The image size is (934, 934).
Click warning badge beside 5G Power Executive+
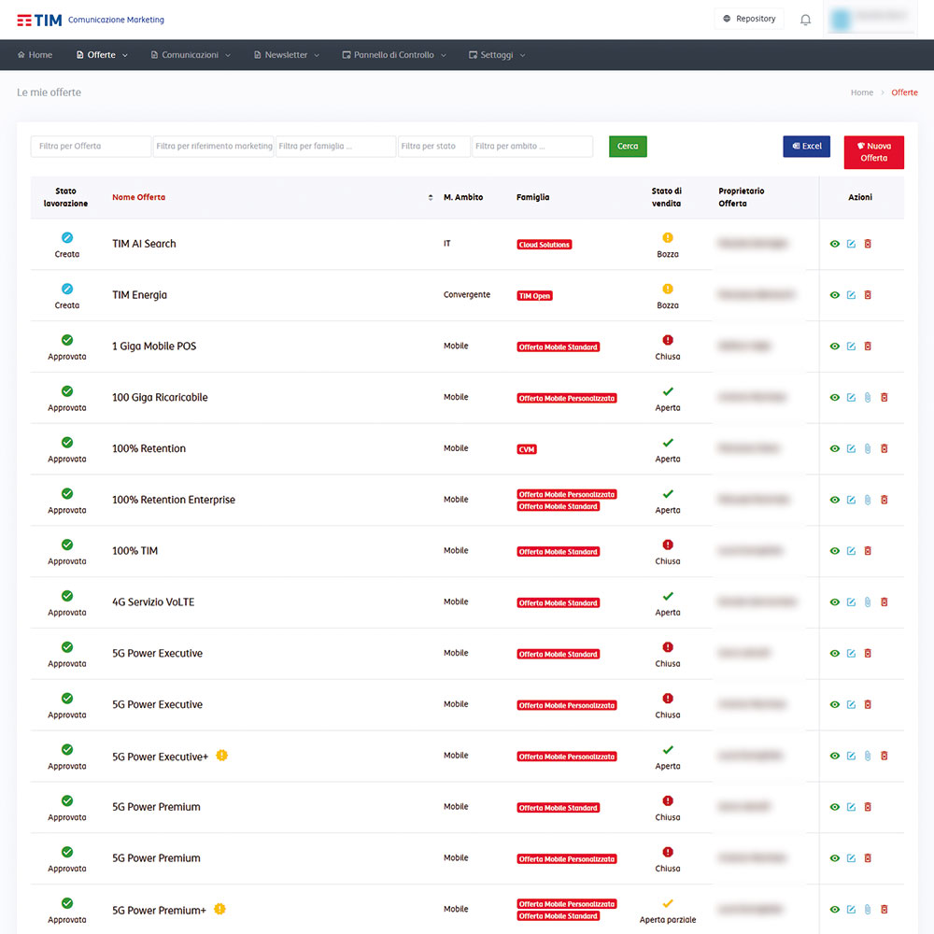coord(221,756)
